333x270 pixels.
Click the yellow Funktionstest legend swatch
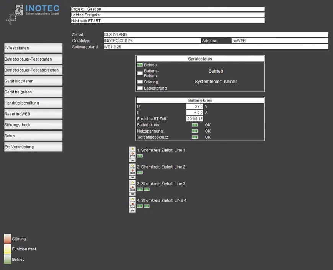coord(8,249)
